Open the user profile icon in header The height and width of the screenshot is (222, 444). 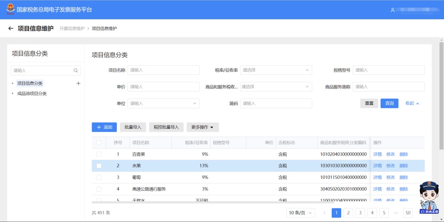point(393,10)
